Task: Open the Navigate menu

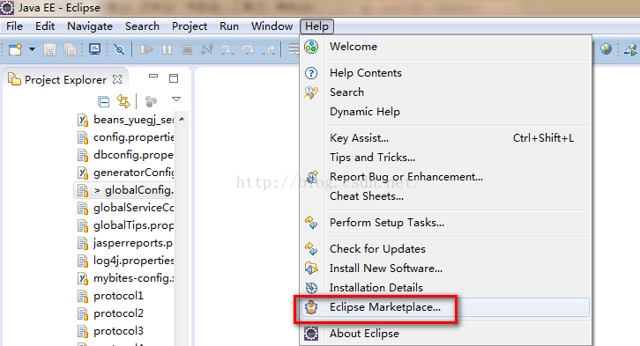Action: pyautogui.click(x=90, y=26)
